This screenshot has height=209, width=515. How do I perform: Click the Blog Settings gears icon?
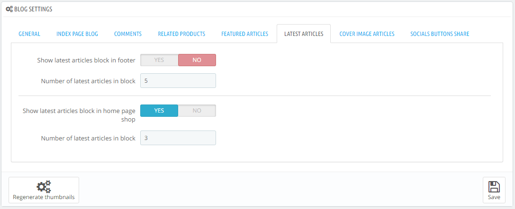pyautogui.click(x=9, y=9)
